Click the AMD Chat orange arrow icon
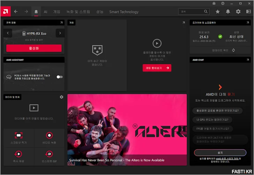The image size is (254, 175). click(x=220, y=87)
